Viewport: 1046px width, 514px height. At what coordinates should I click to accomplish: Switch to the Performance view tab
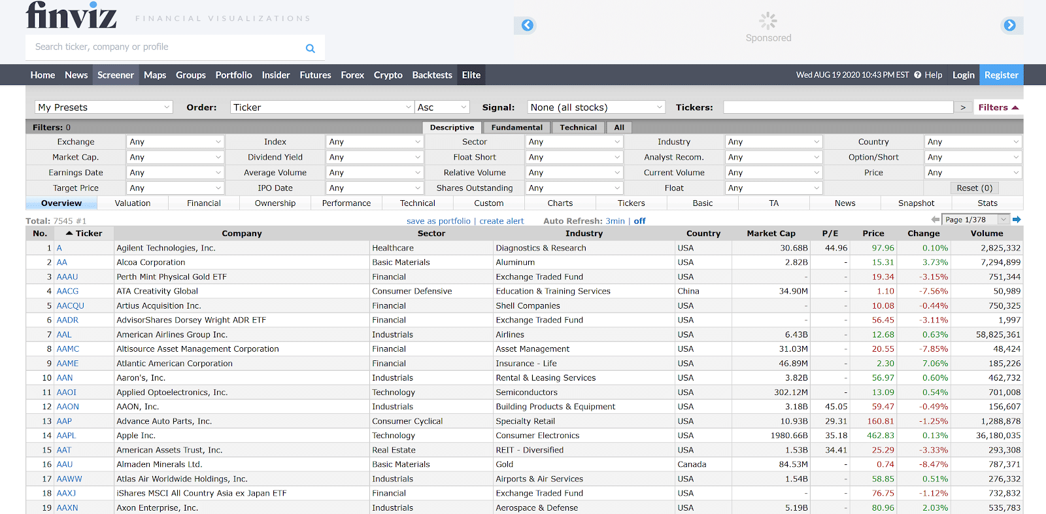click(346, 203)
